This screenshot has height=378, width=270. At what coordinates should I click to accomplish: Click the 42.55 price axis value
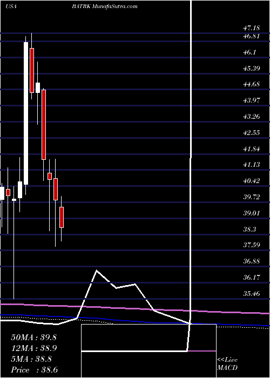(251, 133)
